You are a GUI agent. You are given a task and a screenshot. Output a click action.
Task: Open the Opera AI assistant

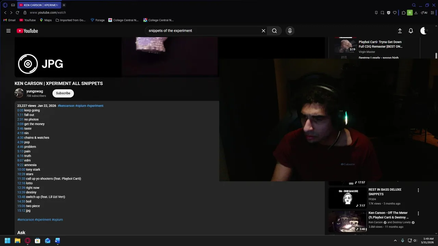[424, 13]
